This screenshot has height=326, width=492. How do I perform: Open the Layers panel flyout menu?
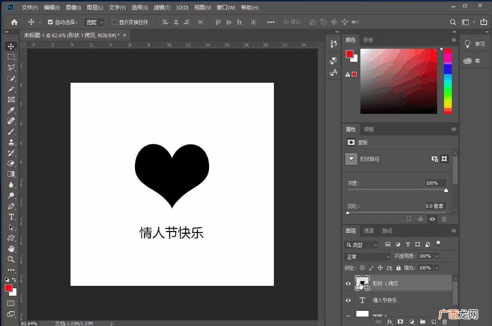(453, 231)
